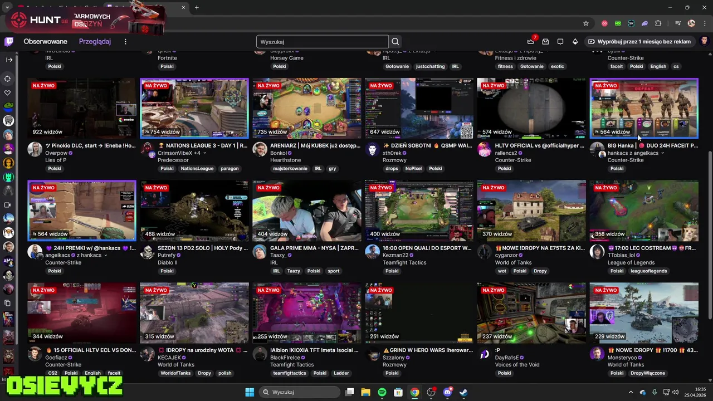Screen dimensions: 713x401
Task: Click the NoPixel tag
Action: pyautogui.click(x=413, y=169)
